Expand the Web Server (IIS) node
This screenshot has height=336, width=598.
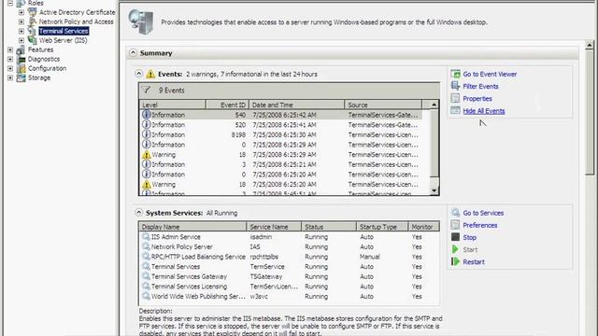21,40
